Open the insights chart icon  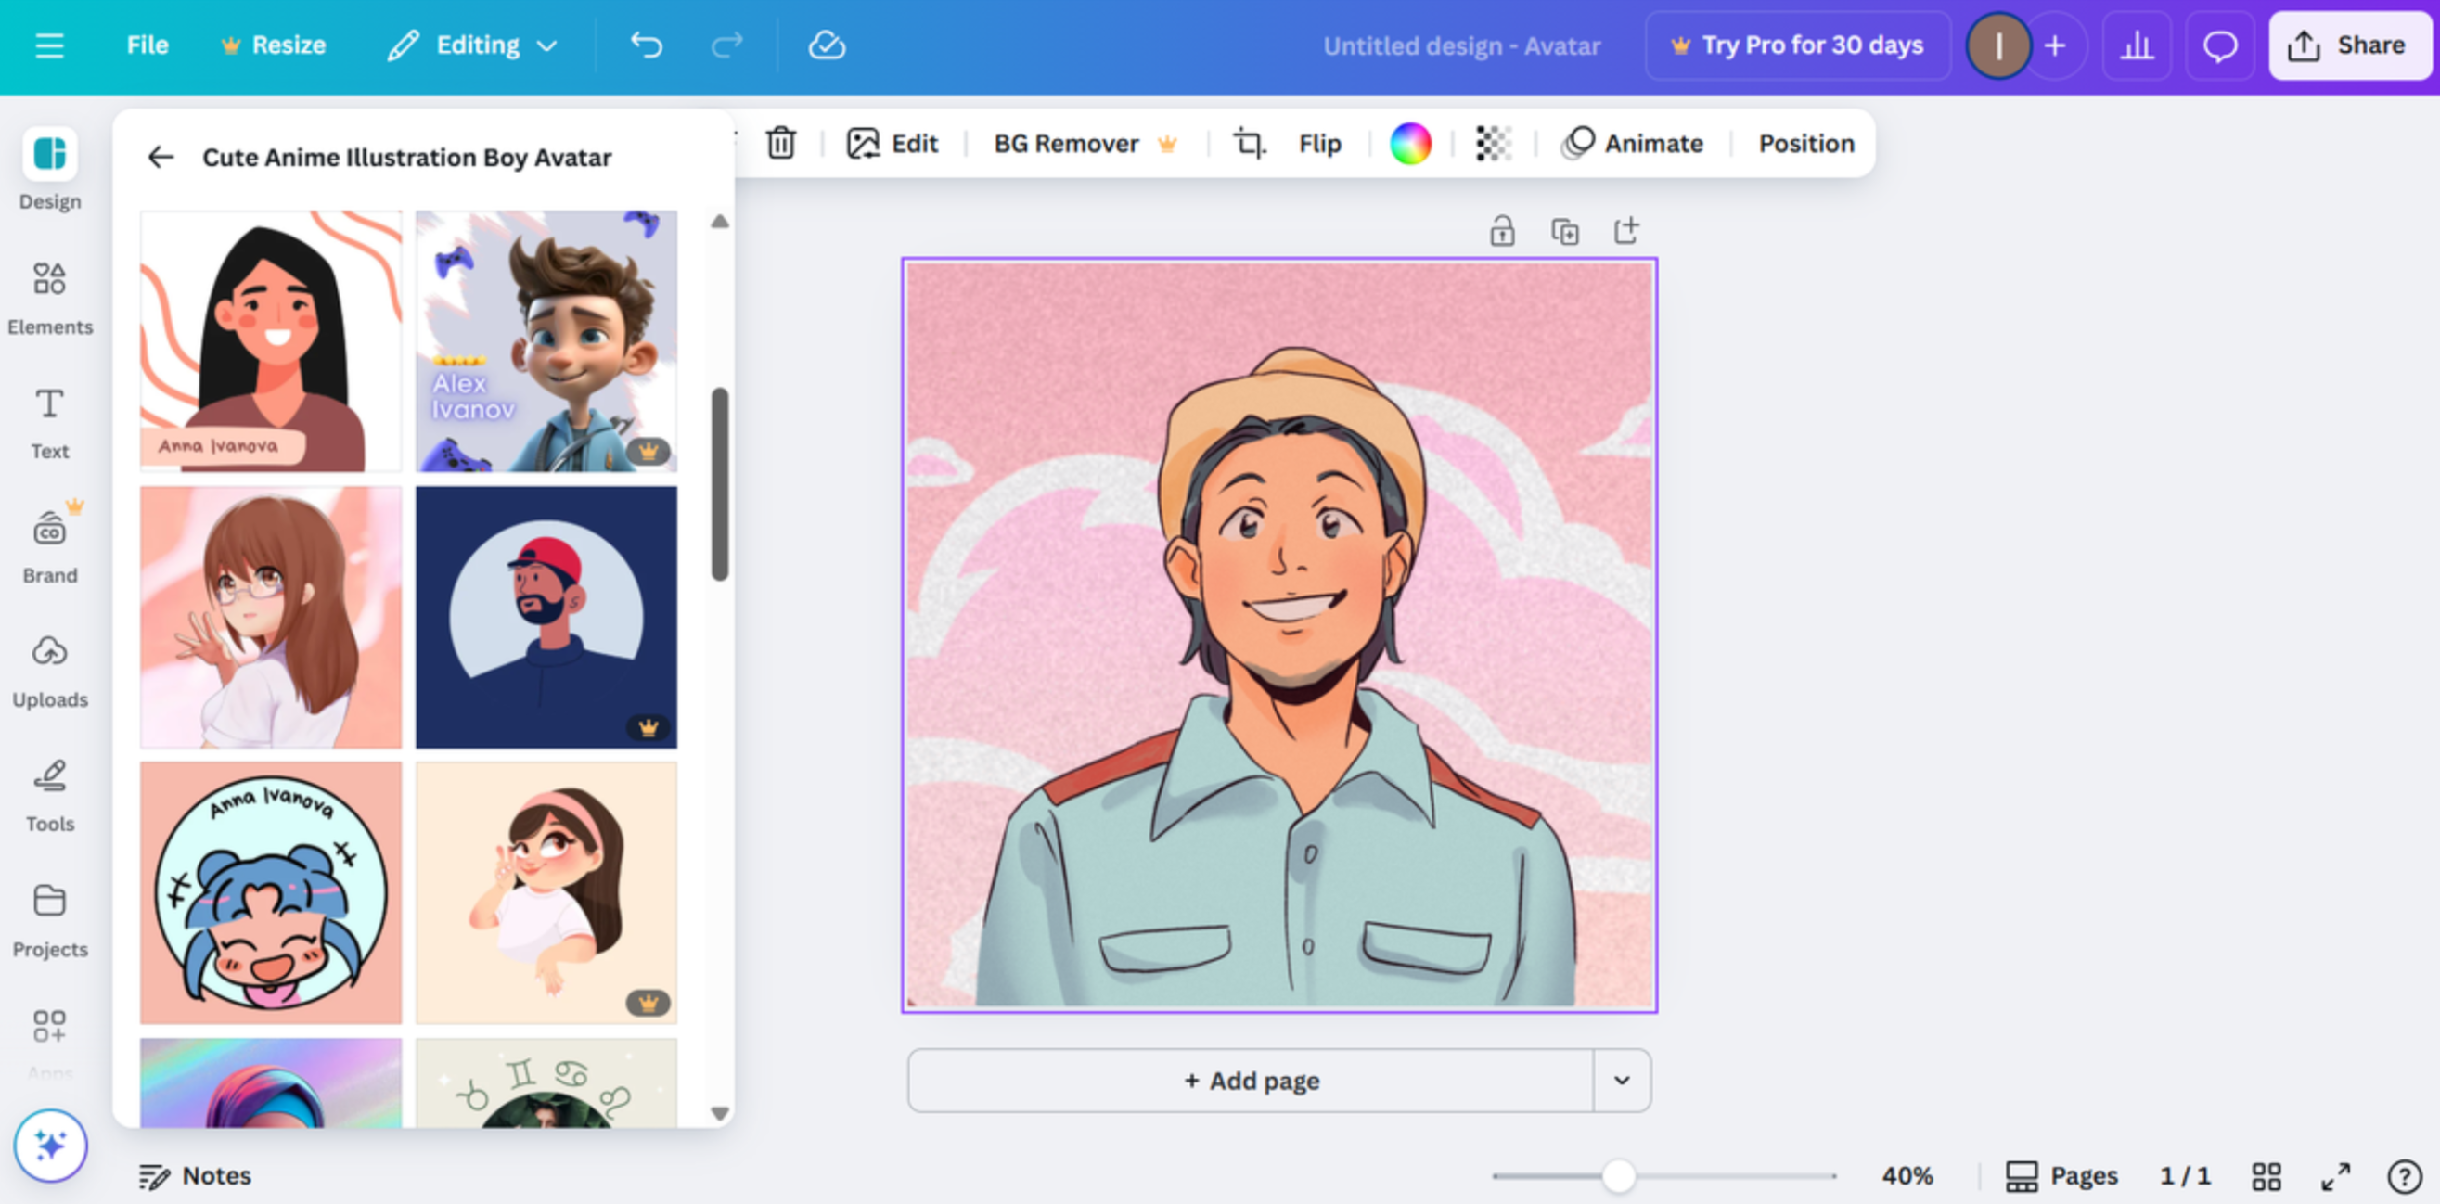2137,45
